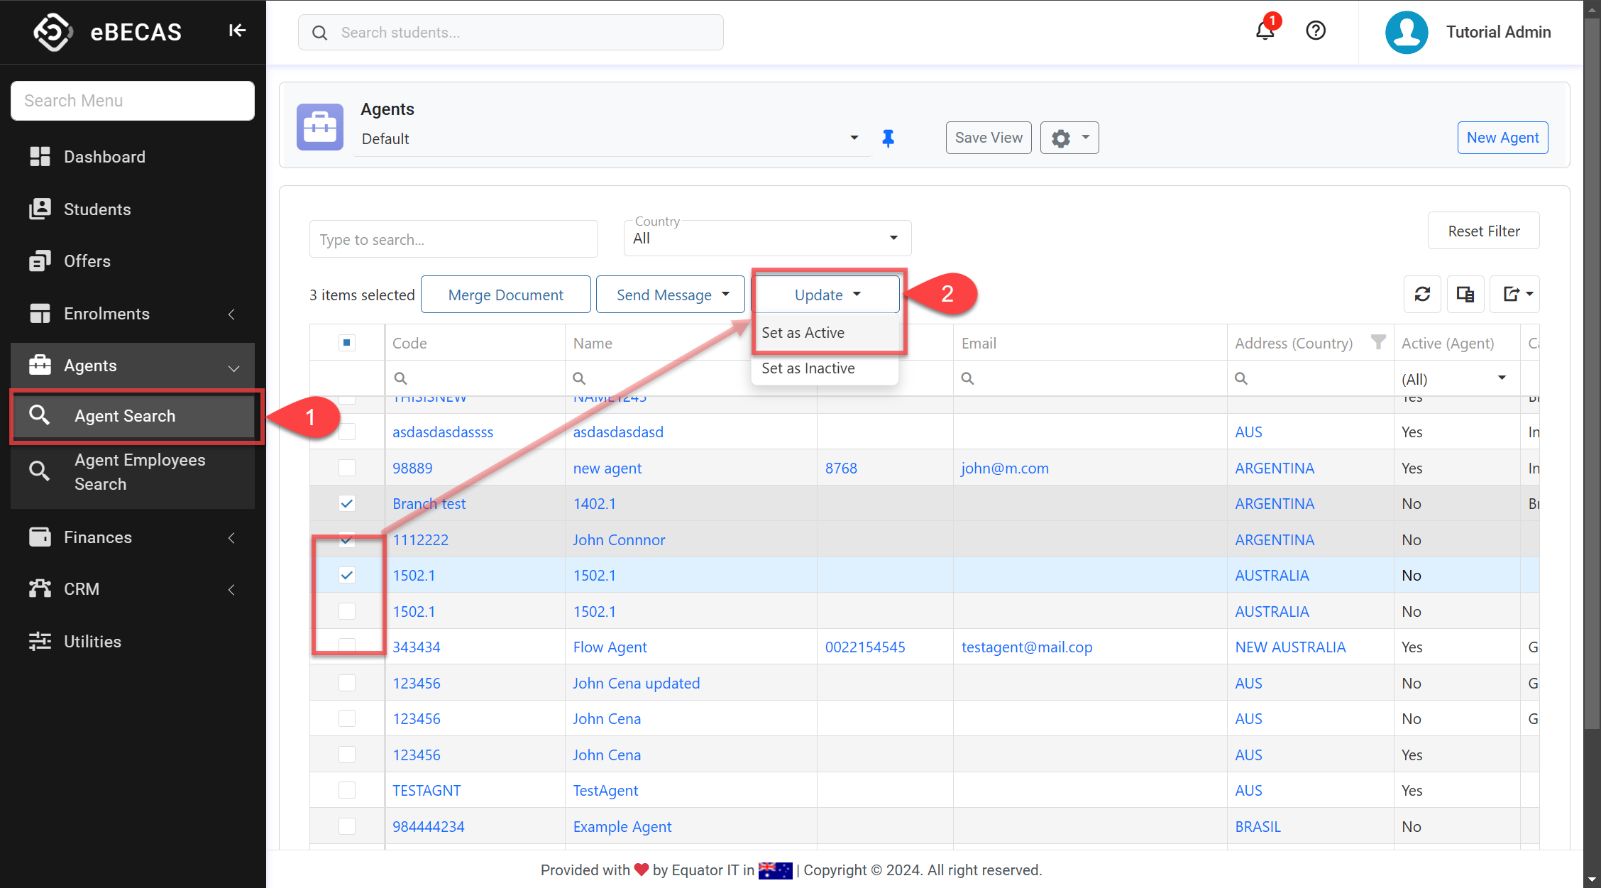Check the 984444234 Example Agent row checkbox

[x=347, y=826]
